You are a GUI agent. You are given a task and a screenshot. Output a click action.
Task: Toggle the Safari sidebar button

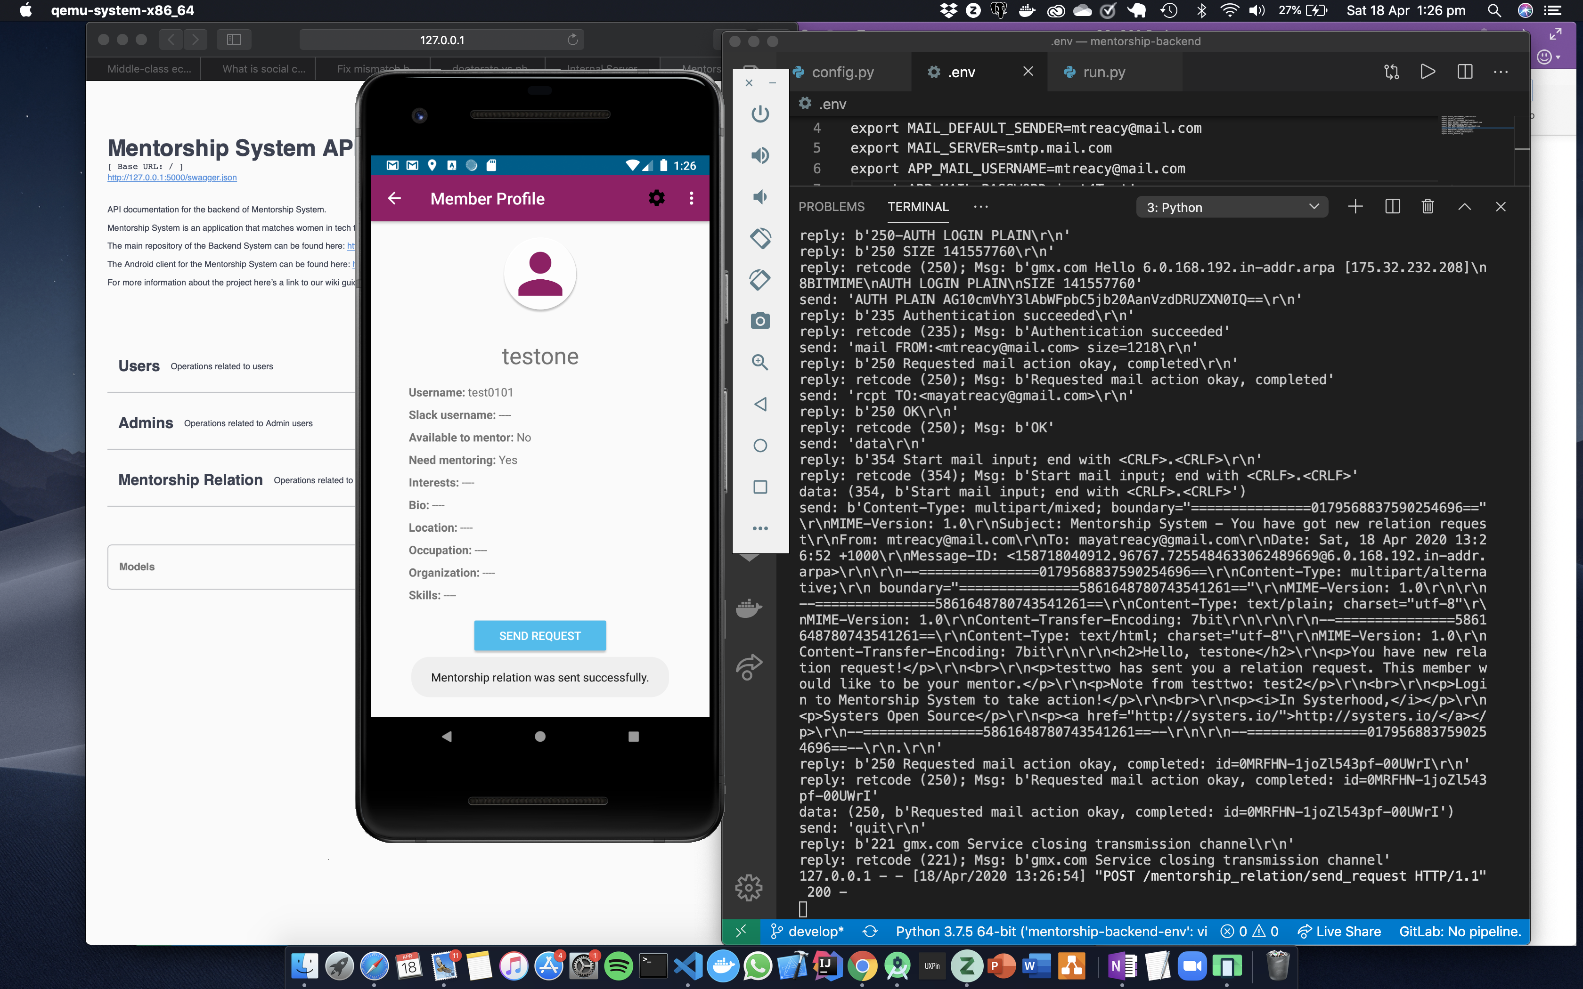pyautogui.click(x=234, y=40)
